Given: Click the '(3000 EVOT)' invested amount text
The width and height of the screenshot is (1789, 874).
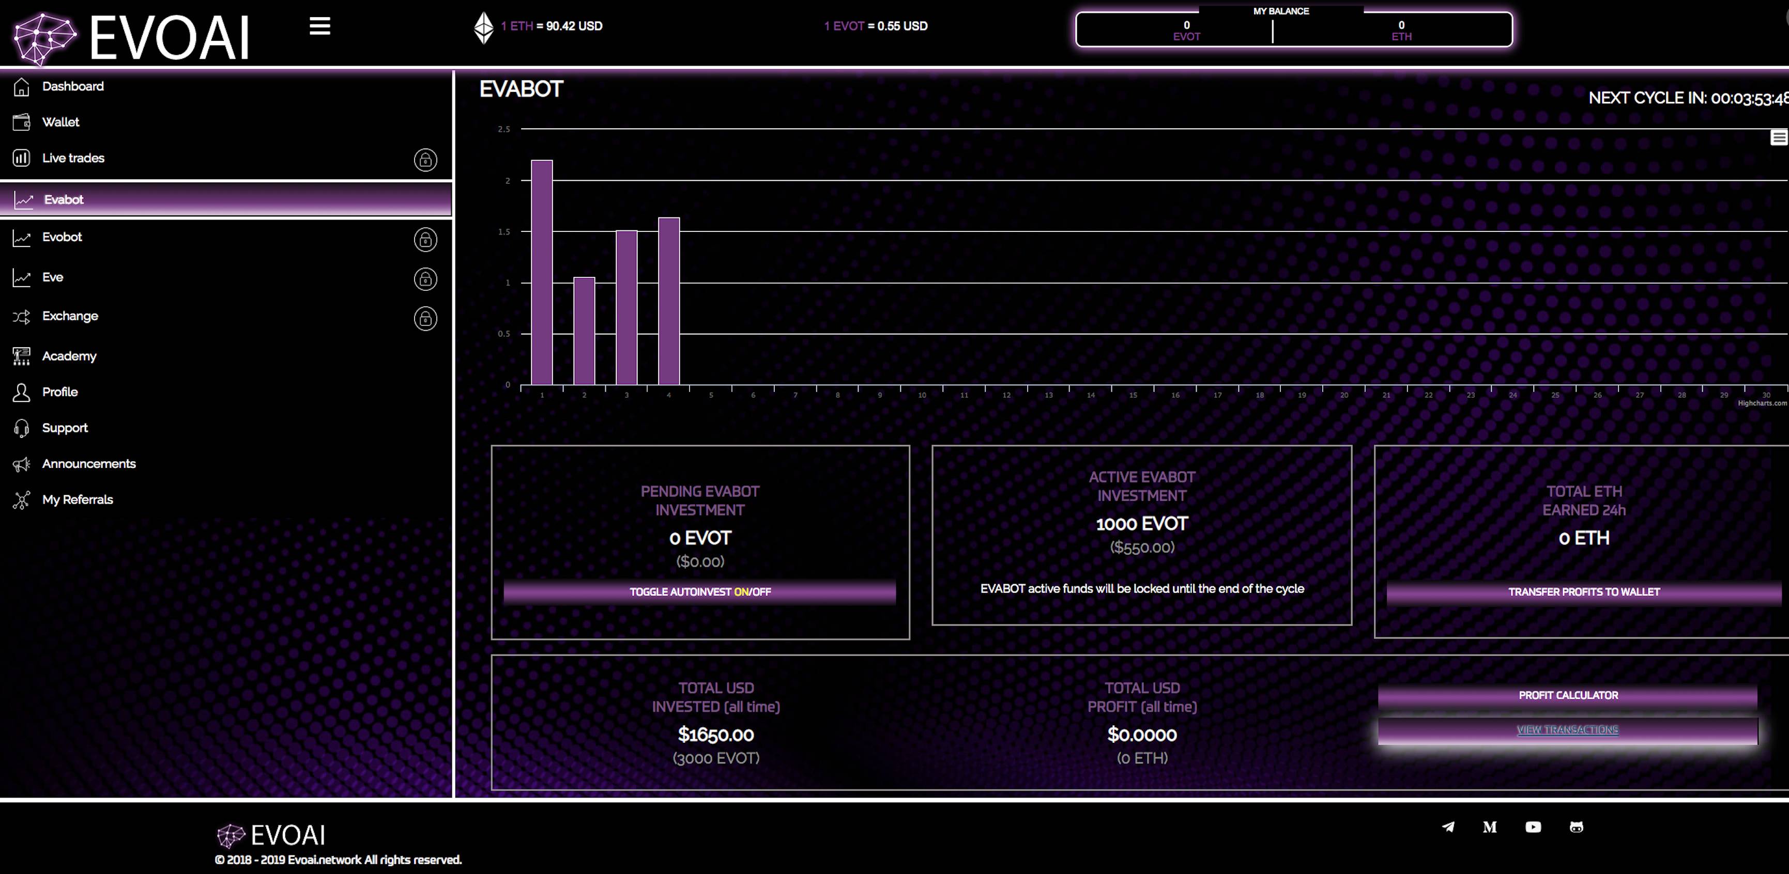Looking at the screenshot, I should tap(716, 758).
